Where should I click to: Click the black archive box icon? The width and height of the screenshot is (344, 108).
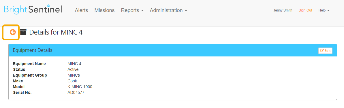pyautogui.click(x=23, y=32)
